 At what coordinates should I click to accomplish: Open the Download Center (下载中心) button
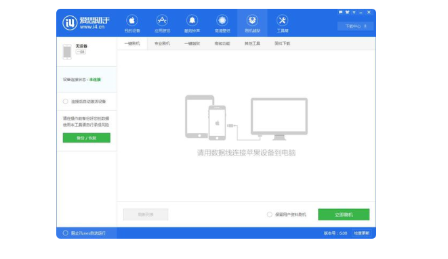pyautogui.click(x=355, y=26)
